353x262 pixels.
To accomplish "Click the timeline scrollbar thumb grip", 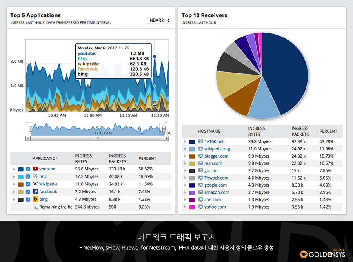I will (x=97, y=138).
